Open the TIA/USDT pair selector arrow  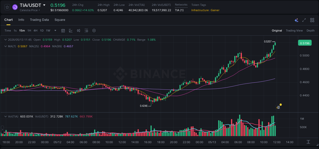(x=44, y=5)
